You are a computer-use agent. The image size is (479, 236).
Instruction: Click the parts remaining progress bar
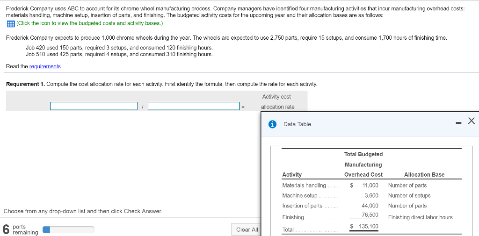(68, 229)
